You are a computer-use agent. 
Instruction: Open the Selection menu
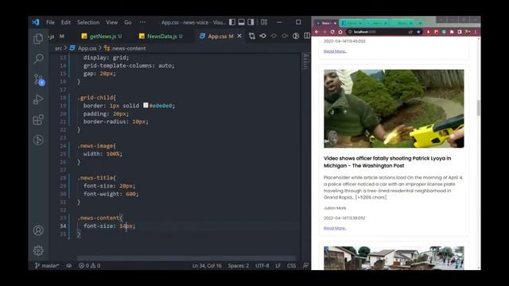point(88,22)
